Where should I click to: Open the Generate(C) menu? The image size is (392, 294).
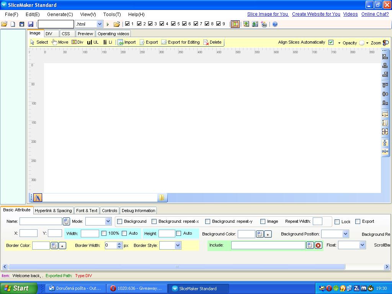point(60,14)
